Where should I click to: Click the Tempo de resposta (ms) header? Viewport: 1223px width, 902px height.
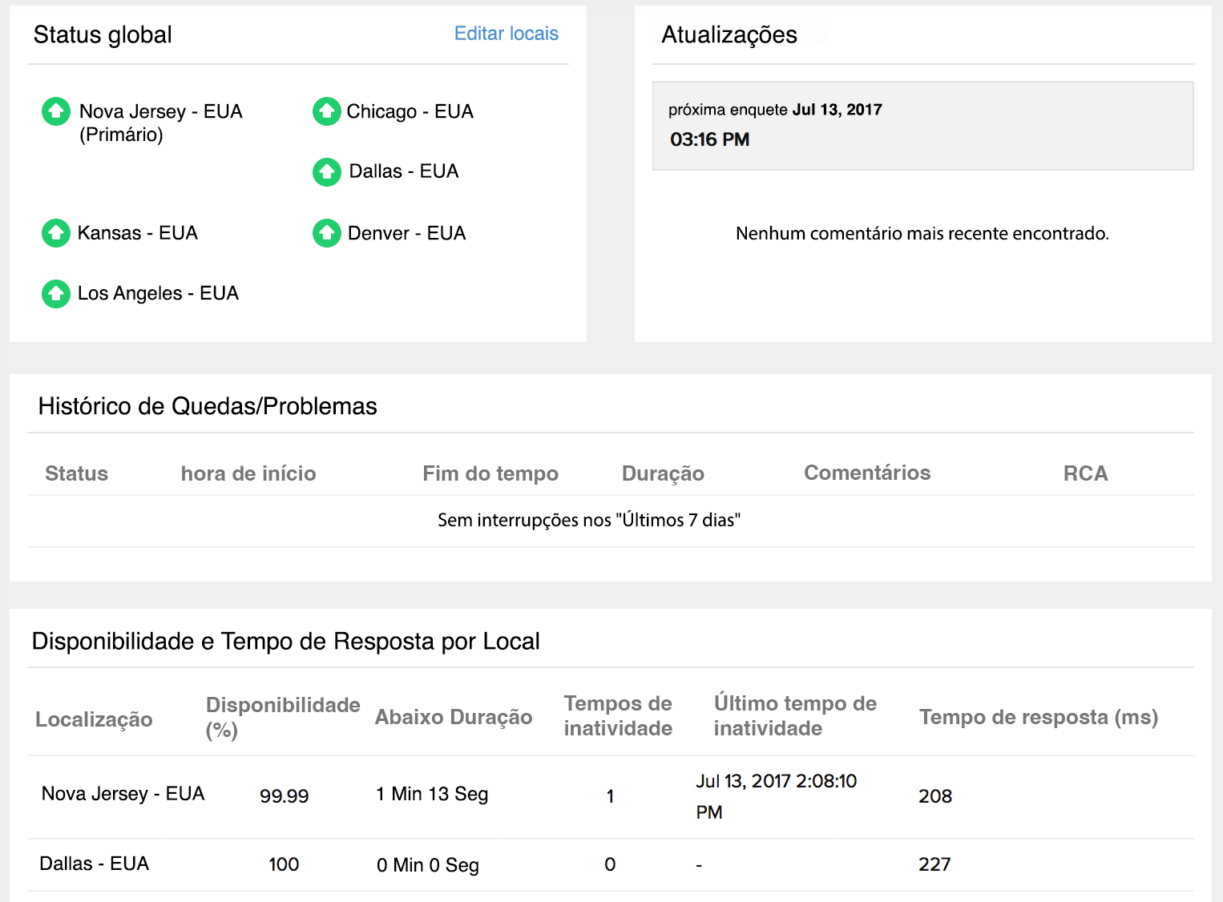[1038, 717]
